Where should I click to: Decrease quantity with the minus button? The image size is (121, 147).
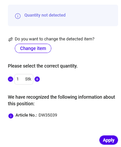pyautogui.click(x=11, y=79)
